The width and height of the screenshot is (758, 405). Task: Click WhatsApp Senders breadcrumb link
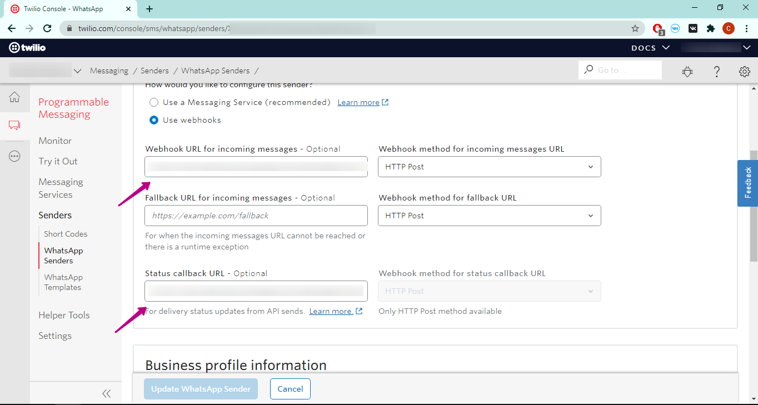216,71
